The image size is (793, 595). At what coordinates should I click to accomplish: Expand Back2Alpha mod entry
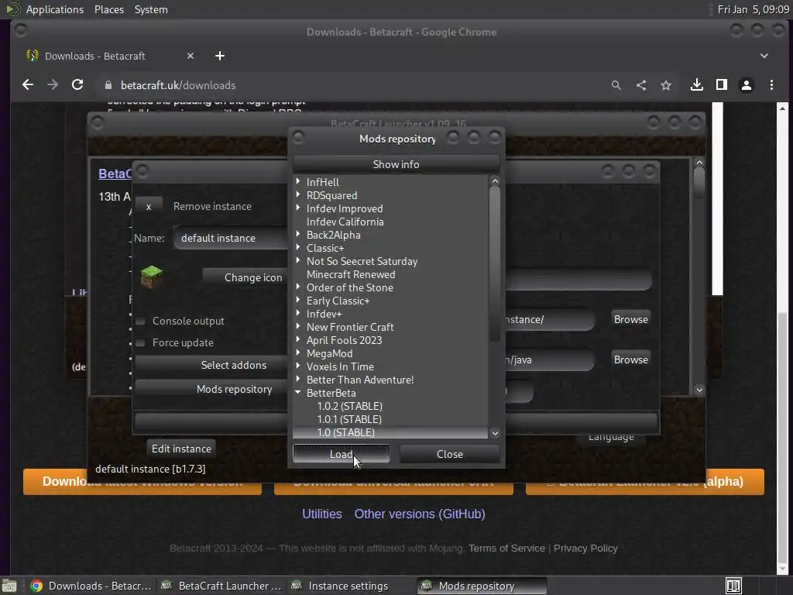point(298,234)
